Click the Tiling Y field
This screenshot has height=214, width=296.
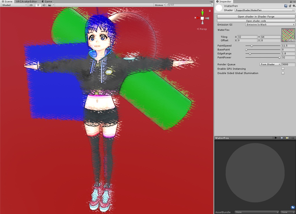[270, 37]
